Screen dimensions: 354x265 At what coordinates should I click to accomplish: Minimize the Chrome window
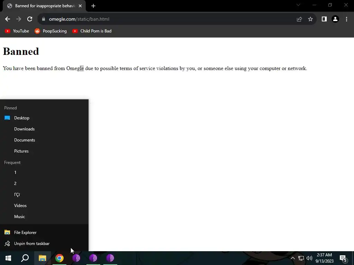pyautogui.click(x=314, y=5)
